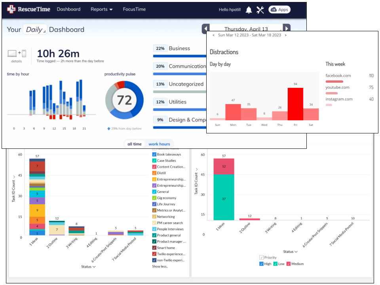Click the Apps cloud button
380x285 pixels.
click(x=279, y=9)
